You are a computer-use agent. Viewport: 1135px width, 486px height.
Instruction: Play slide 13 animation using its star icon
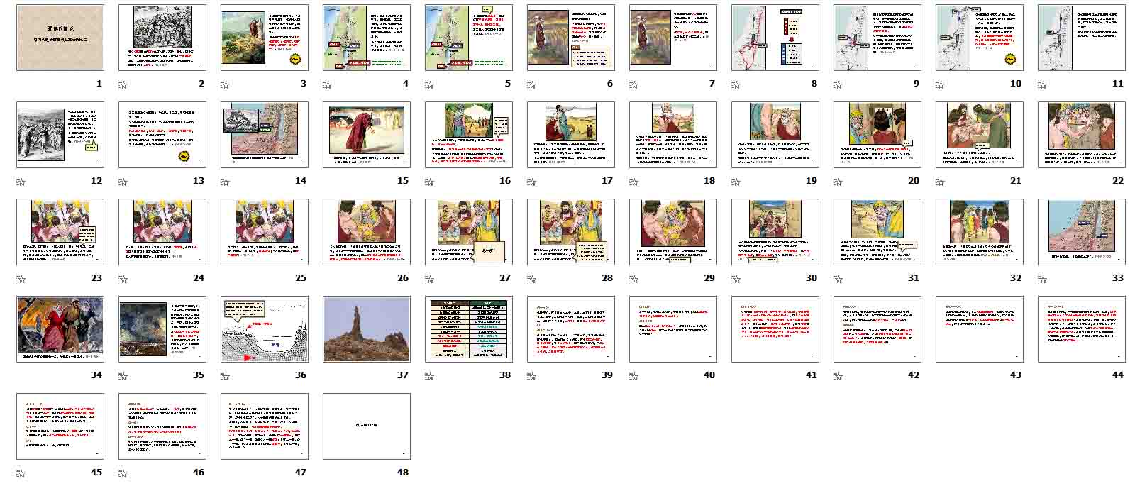(x=123, y=181)
